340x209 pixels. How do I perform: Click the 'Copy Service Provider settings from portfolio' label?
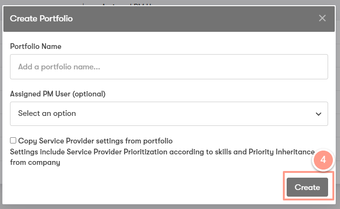(x=95, y=141)
